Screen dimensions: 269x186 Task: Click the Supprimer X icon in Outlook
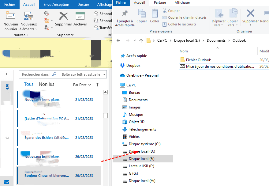click(x=64, y=16)
